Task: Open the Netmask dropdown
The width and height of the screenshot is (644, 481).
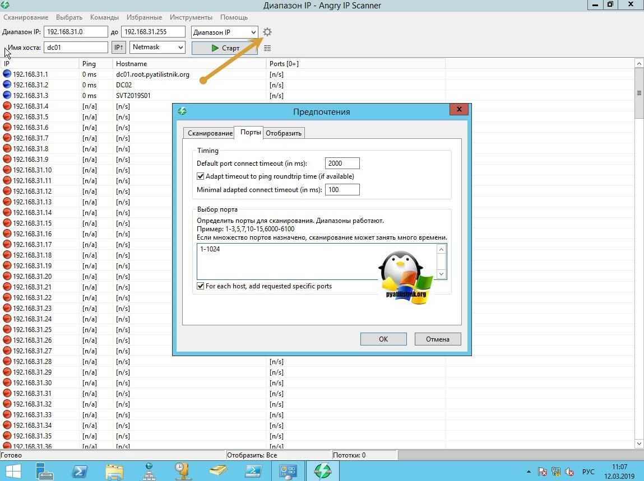Action: pos(157,48)
